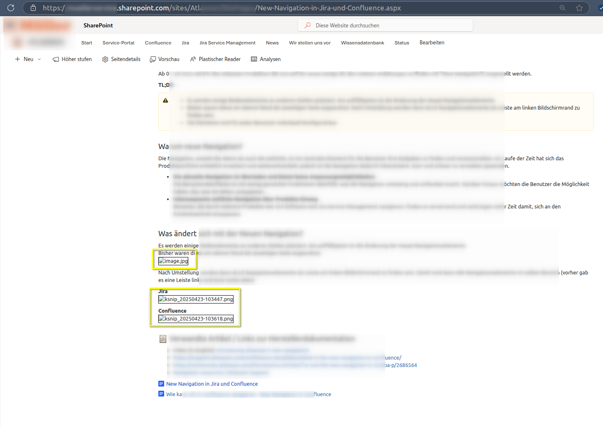Click the ksnip_20250423-103618.png image
This screenshot has height=426, width=603.
click(196, 319)
